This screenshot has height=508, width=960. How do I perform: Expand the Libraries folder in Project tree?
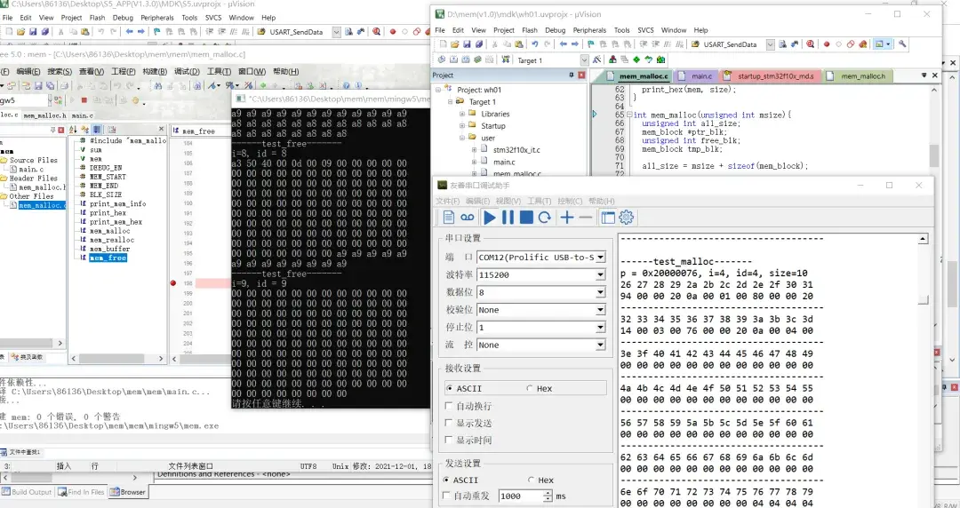pyautogui.click(x=462, y=114)
